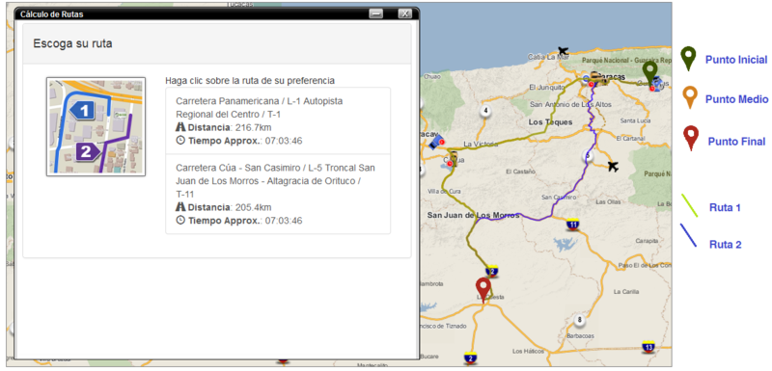The width and height of the screenshot is (772, 371).
Task: Click the blue truck icon near Maracay
Action: click(x=436, y=142)
